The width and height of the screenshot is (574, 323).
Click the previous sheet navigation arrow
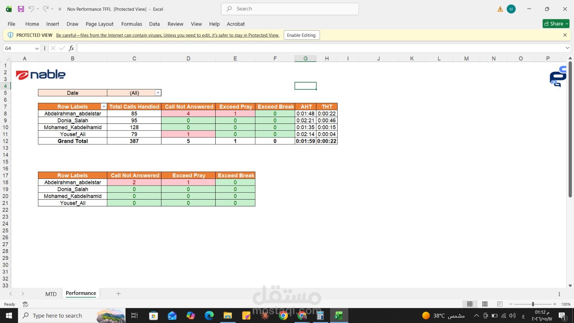(11, 294)
